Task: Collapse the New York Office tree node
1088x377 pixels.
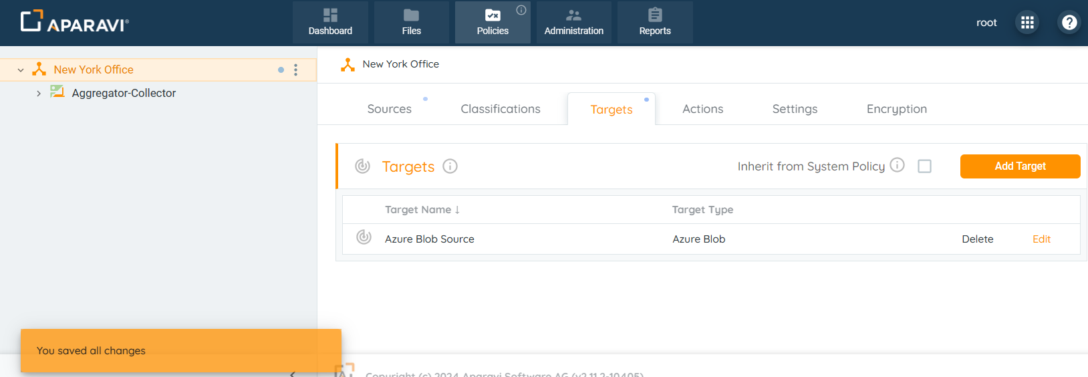Action: point(21,70)
